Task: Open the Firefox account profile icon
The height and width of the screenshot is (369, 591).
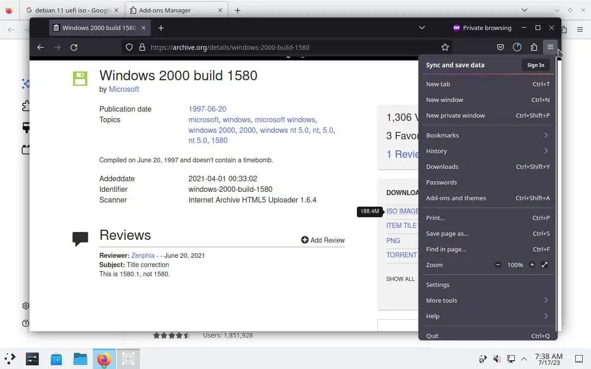Action: (x=517, y=47)
